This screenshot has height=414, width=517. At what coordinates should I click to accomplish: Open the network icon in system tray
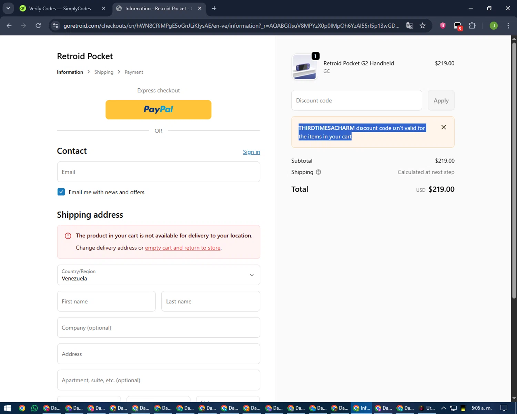453,408
